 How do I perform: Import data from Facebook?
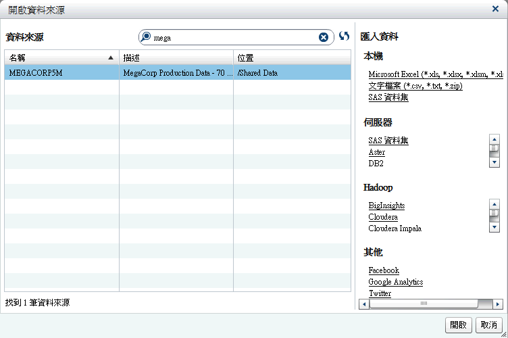click(383, 270)
